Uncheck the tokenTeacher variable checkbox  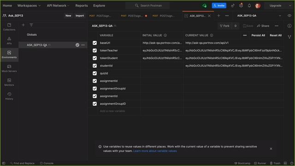94,50
